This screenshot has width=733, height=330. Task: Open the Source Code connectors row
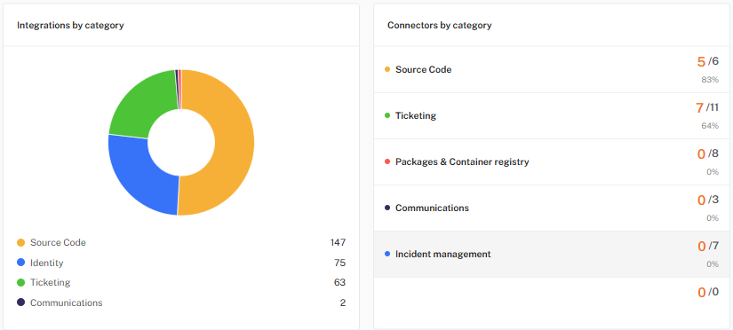coord(551,69)
